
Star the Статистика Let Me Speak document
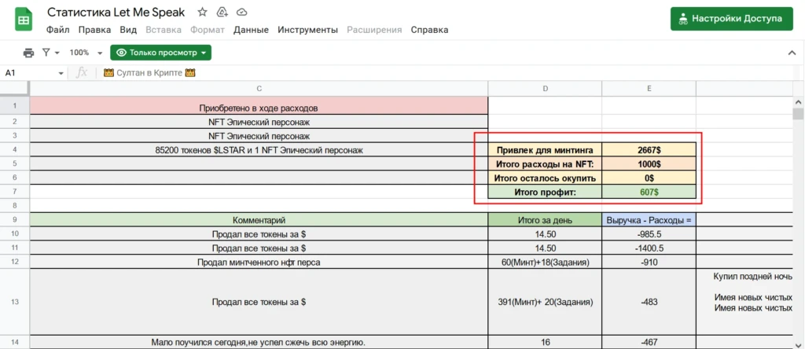(x=202, y=12)
